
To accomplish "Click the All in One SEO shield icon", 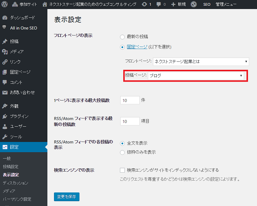I will click(5, 27).
